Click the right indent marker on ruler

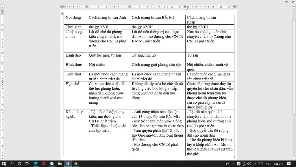(x=233, y=7)
